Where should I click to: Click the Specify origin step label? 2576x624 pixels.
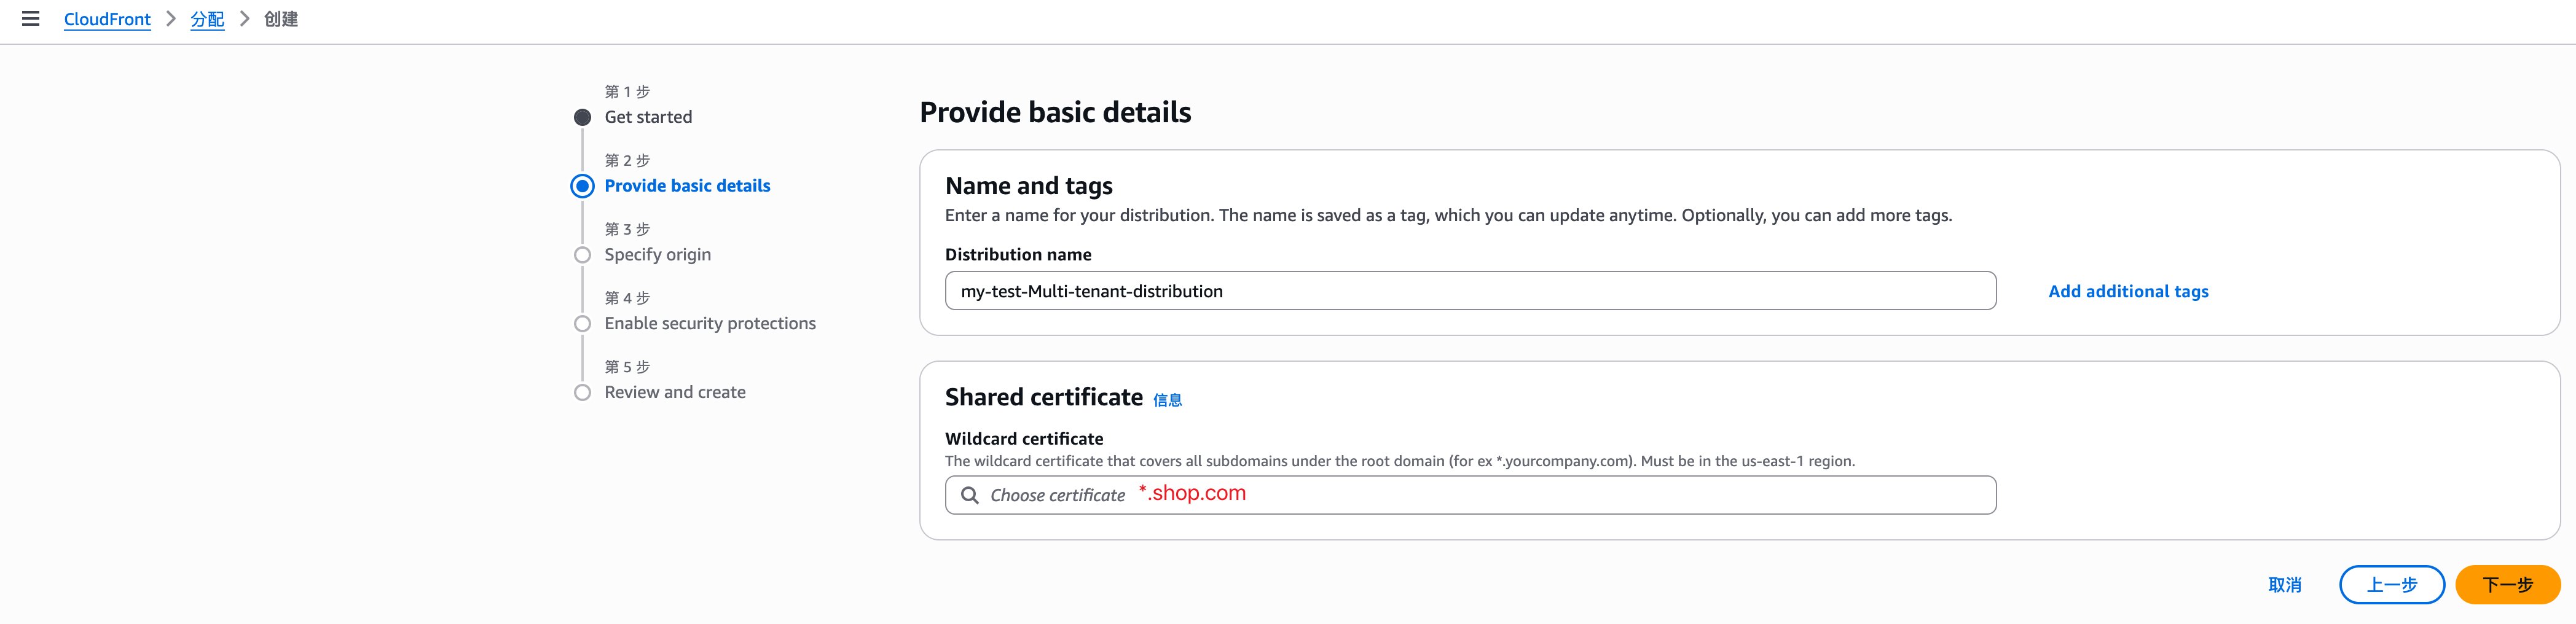657,255
